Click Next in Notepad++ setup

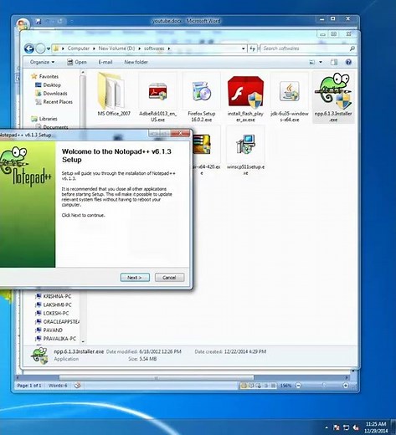(135, 278)
